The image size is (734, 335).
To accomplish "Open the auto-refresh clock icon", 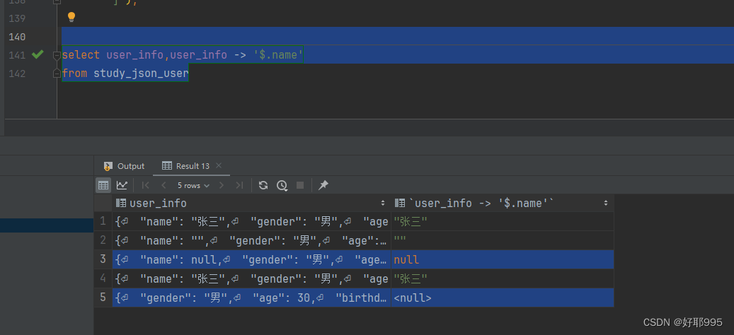I will pyautogui.click(x=282, y=185).
